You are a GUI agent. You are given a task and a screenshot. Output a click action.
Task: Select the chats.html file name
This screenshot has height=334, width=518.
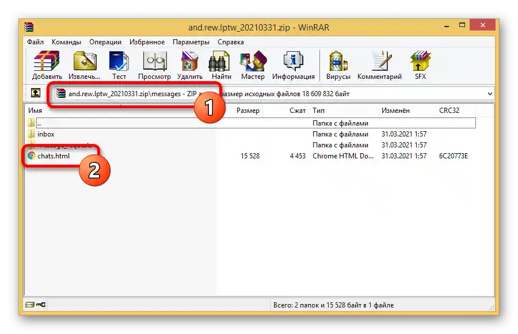[54, 155]
